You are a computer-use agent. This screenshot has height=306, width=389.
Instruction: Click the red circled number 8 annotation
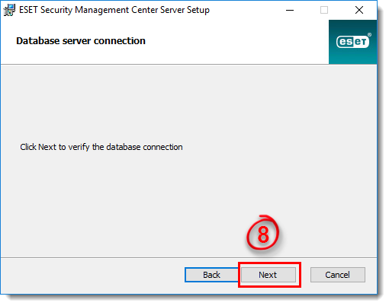click(x=262, y=233)
